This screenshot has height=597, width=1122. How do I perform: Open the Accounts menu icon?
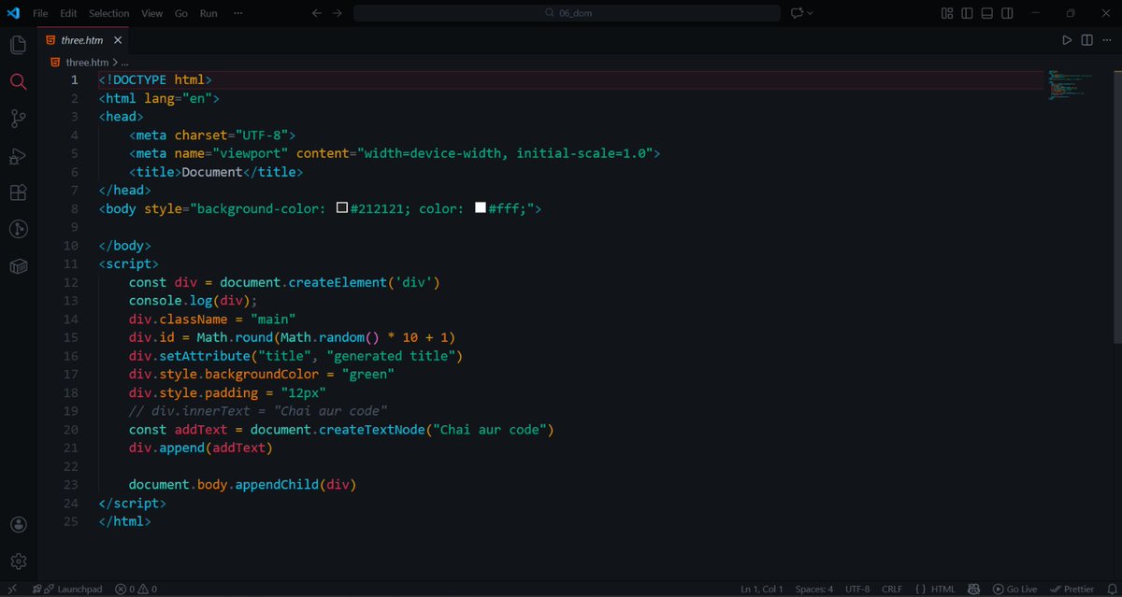[x=18, y=525]
